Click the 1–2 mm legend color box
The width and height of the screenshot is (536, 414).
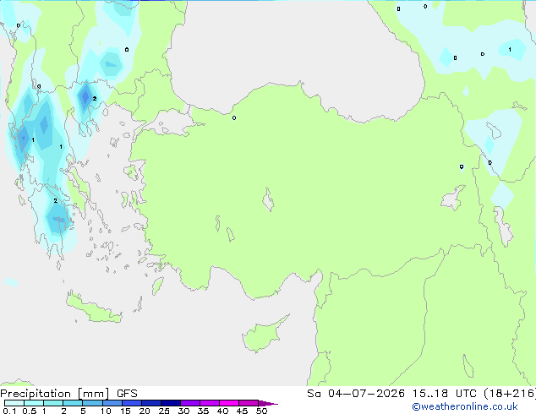coord(53,403)
